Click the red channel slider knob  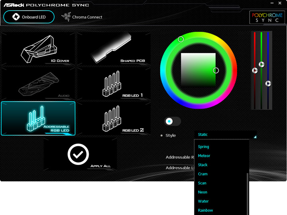(255, 70)
